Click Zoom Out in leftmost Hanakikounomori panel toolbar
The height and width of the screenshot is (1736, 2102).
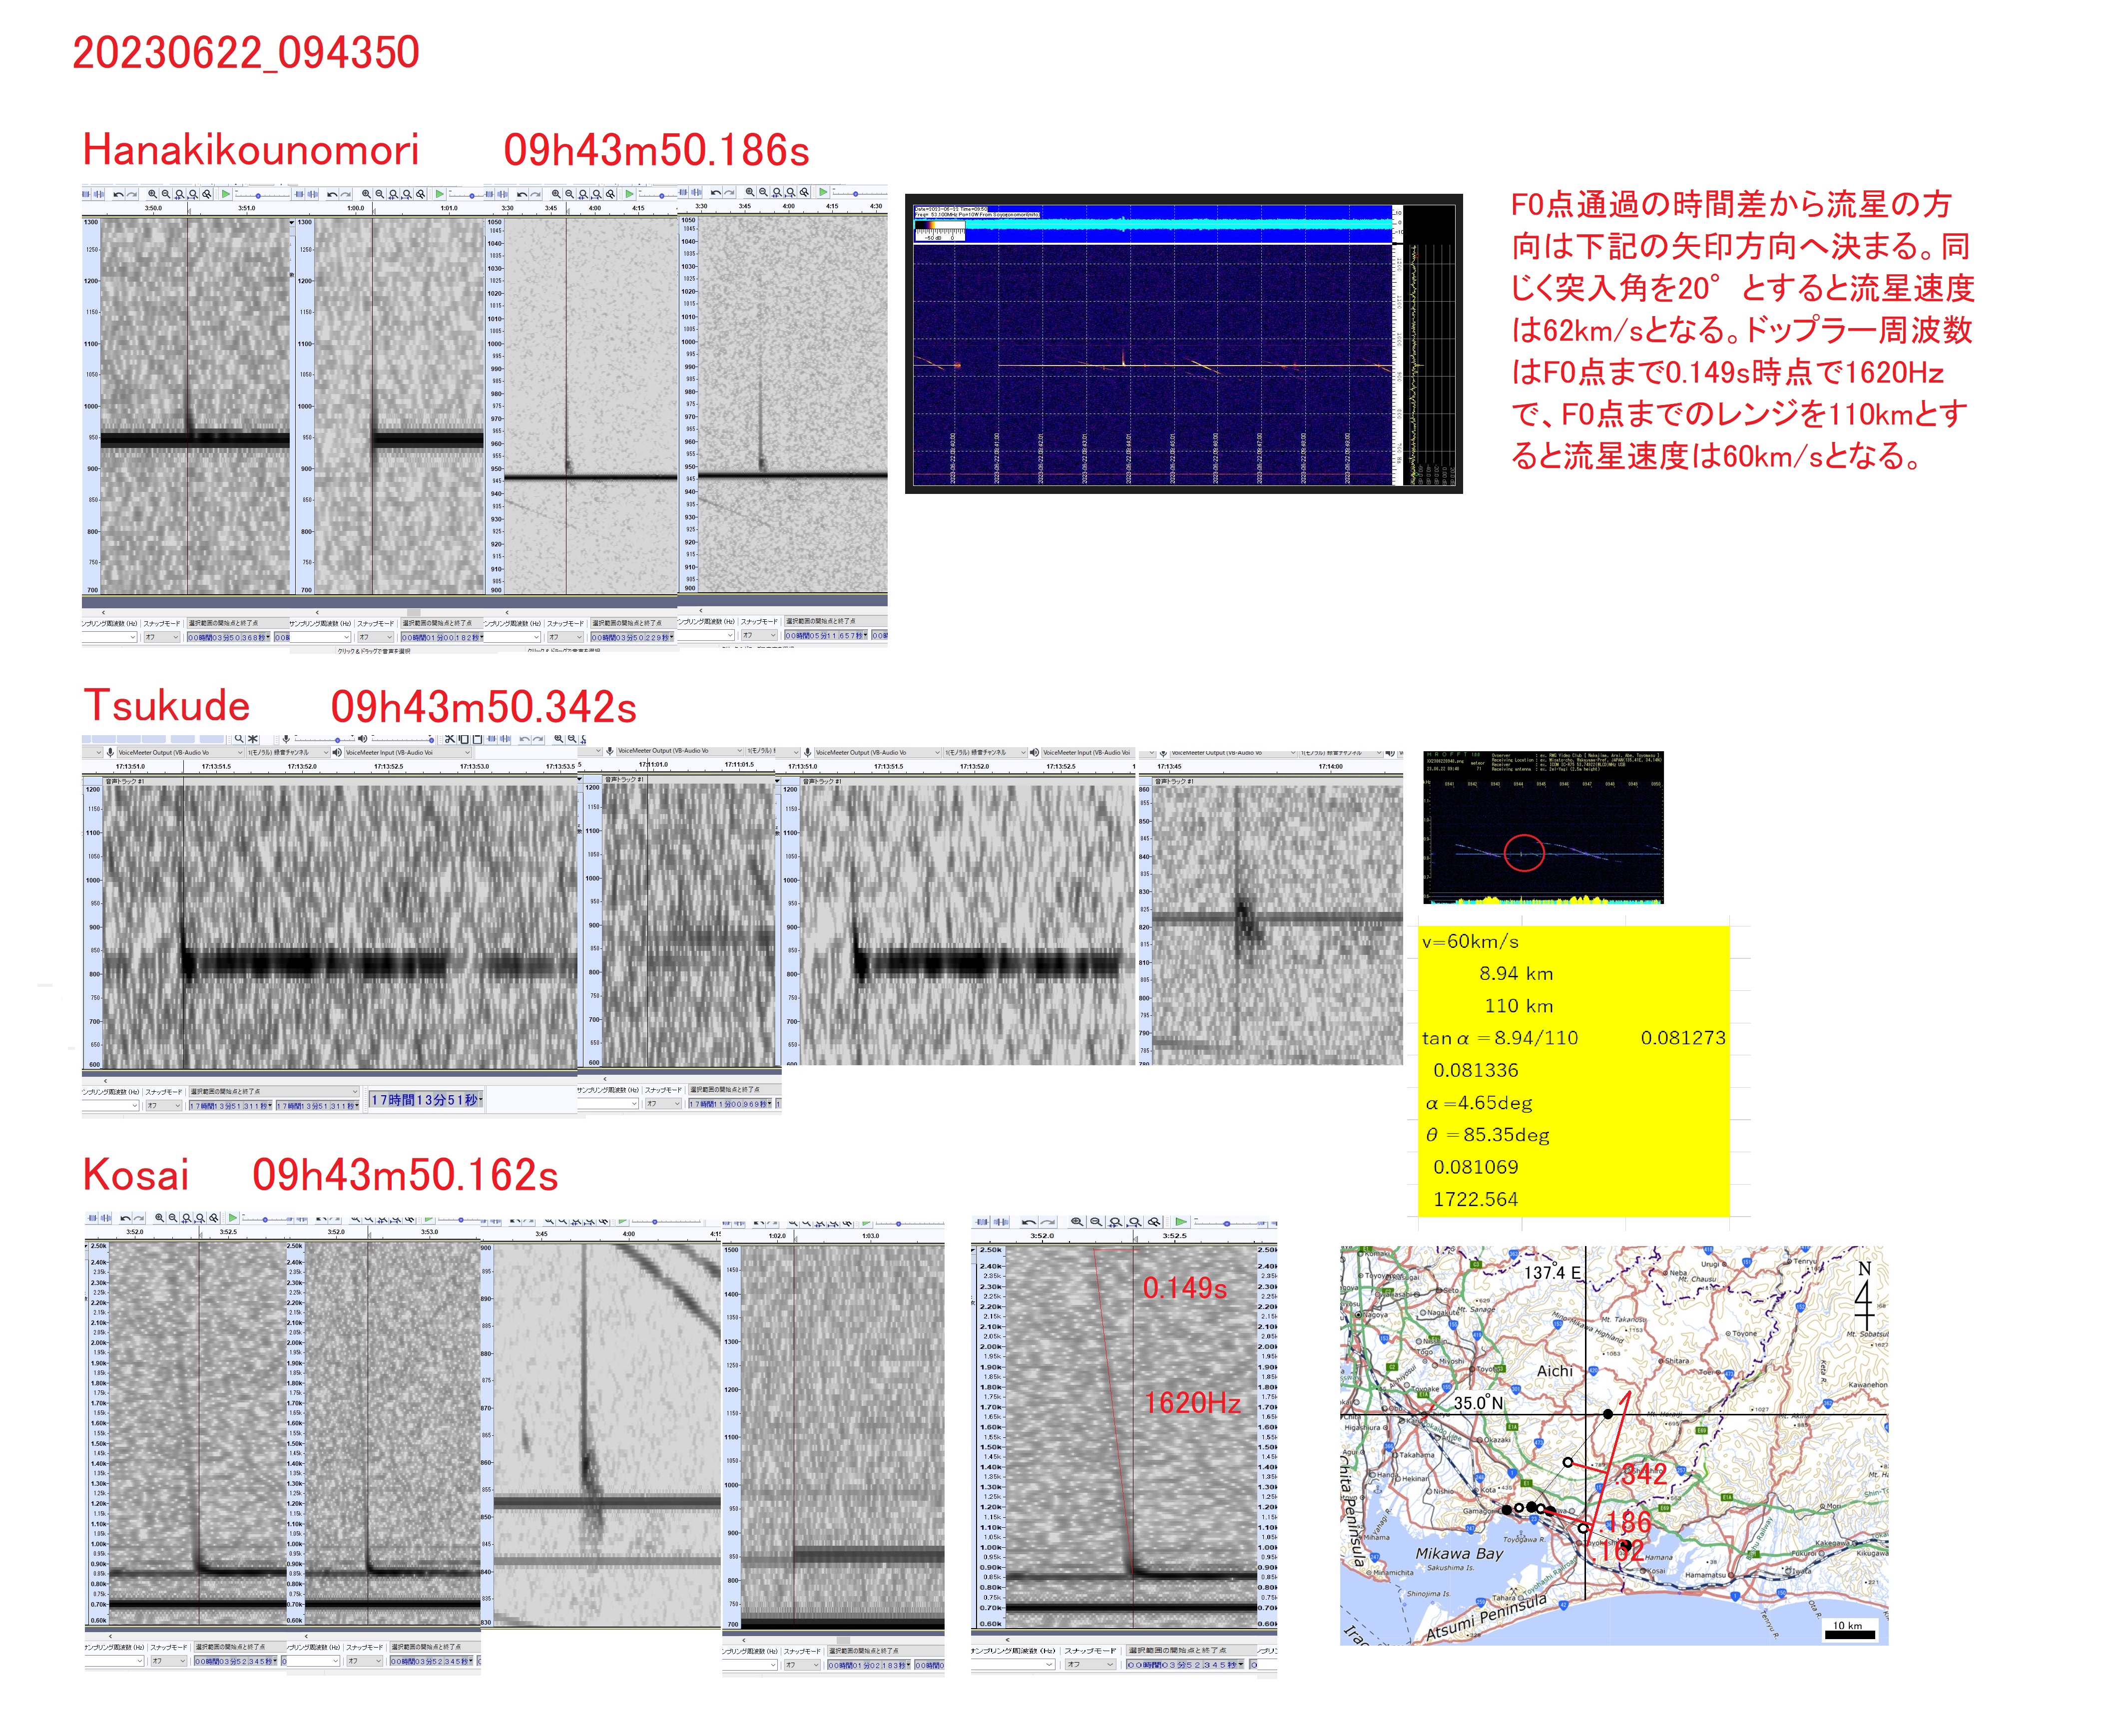coord(165,194)
